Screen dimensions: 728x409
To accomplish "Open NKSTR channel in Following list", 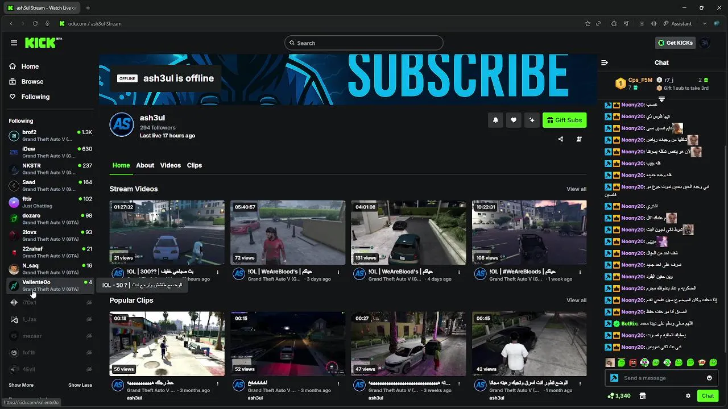I will pos(50,169).
